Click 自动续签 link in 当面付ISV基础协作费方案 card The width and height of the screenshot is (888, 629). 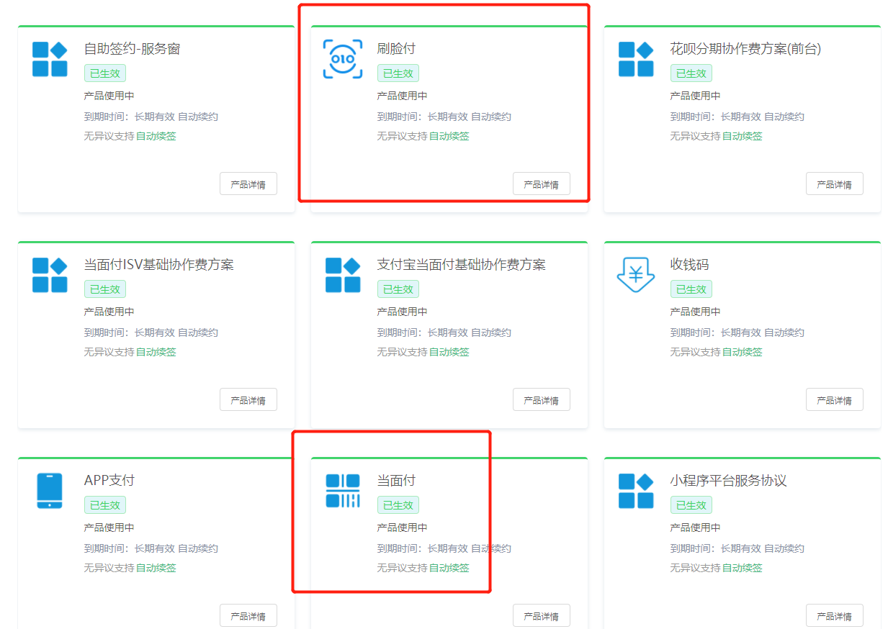tap(156, 352)
